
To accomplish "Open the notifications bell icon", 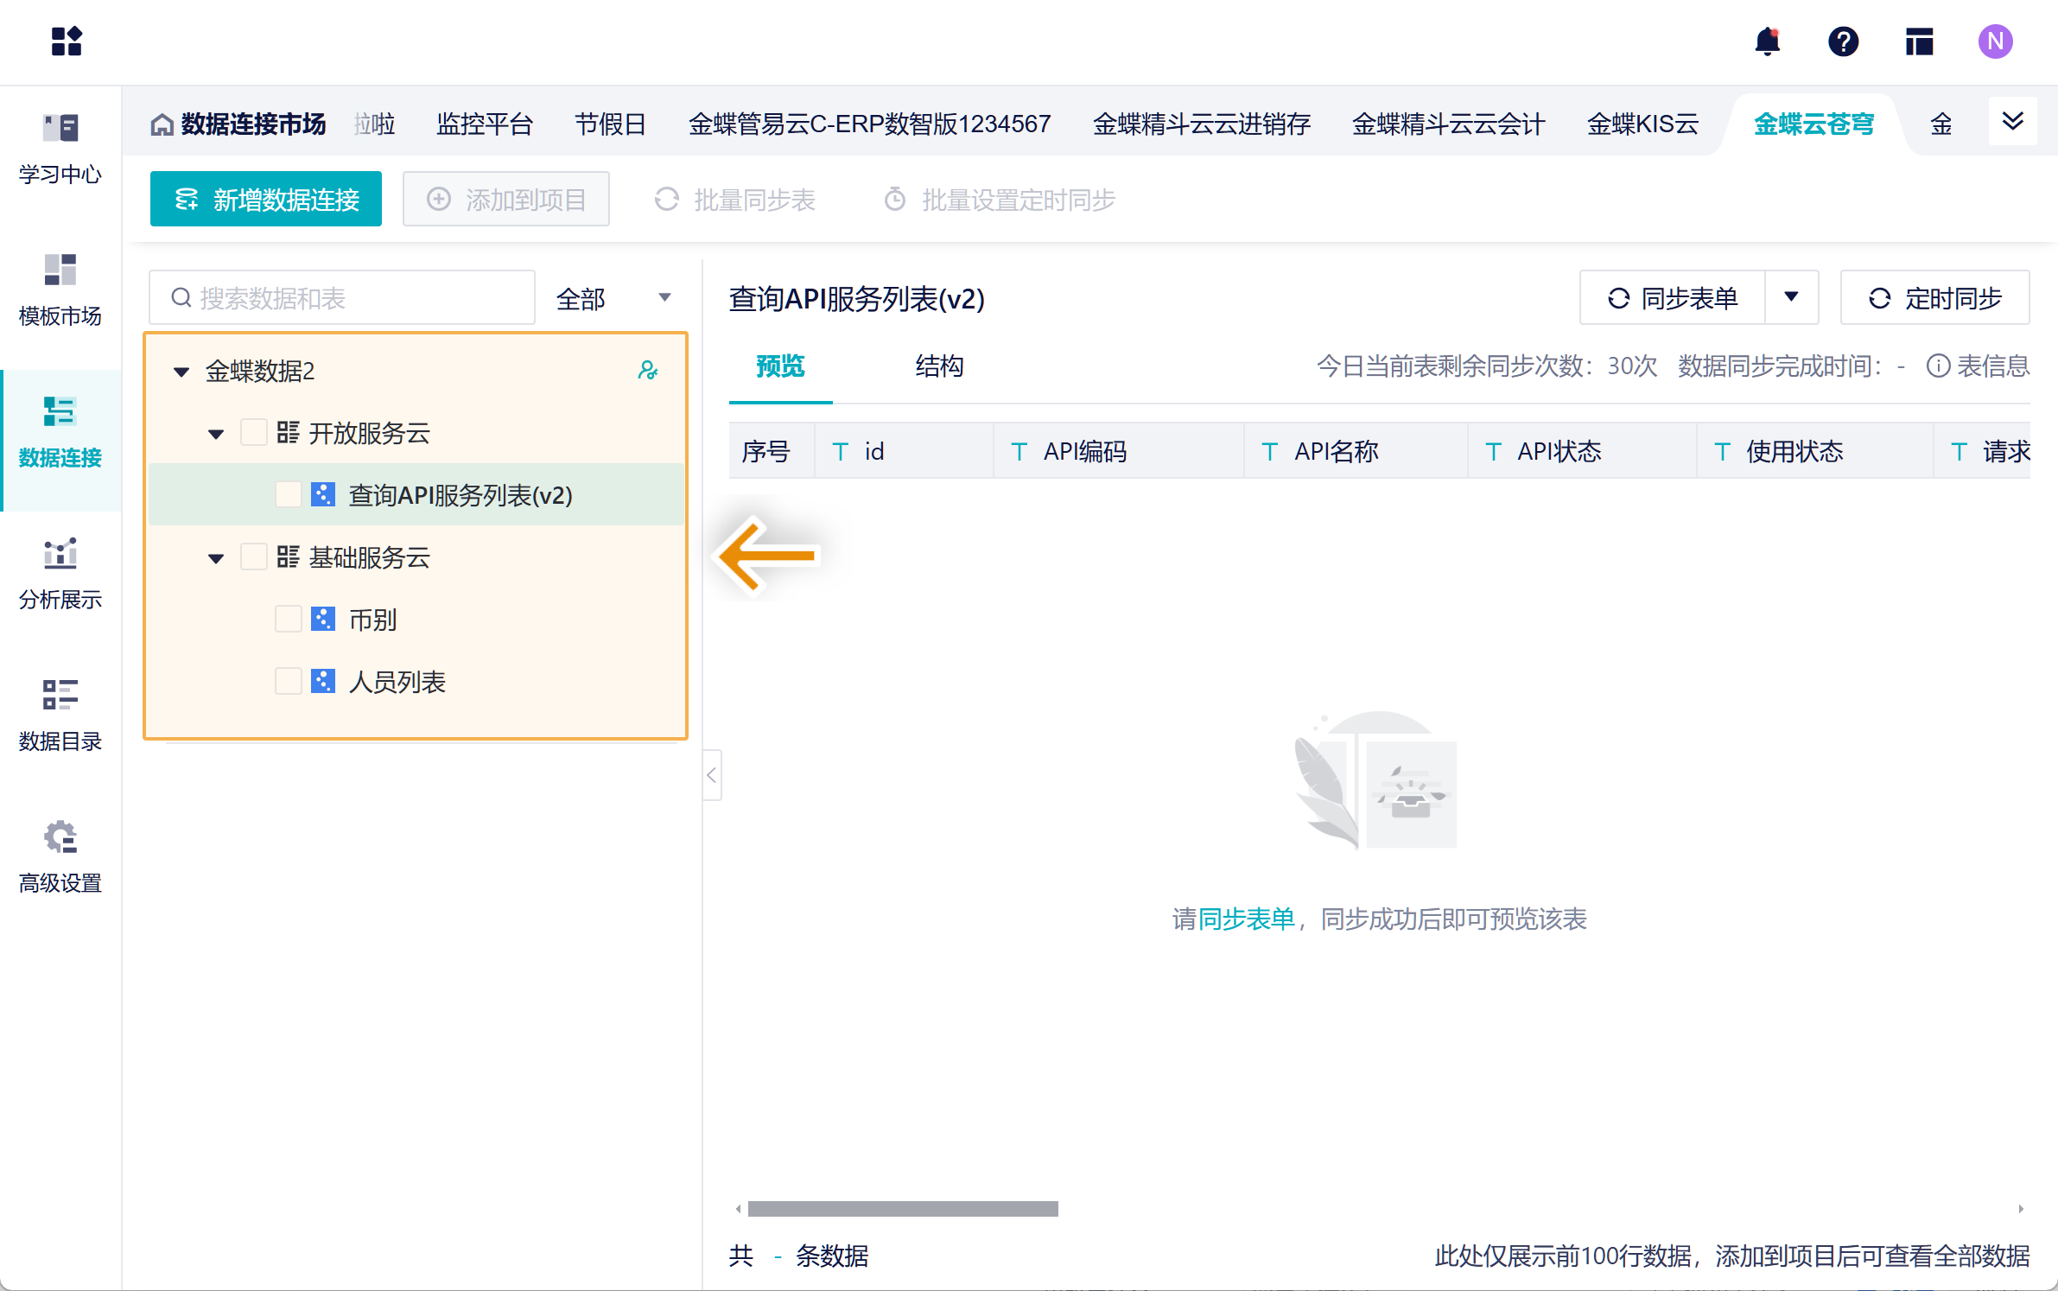I will 1768,41.
